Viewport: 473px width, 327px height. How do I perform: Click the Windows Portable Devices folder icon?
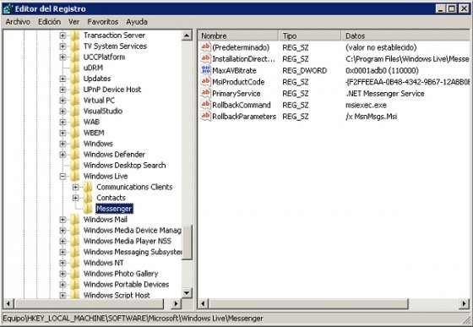tap(75, 285)
